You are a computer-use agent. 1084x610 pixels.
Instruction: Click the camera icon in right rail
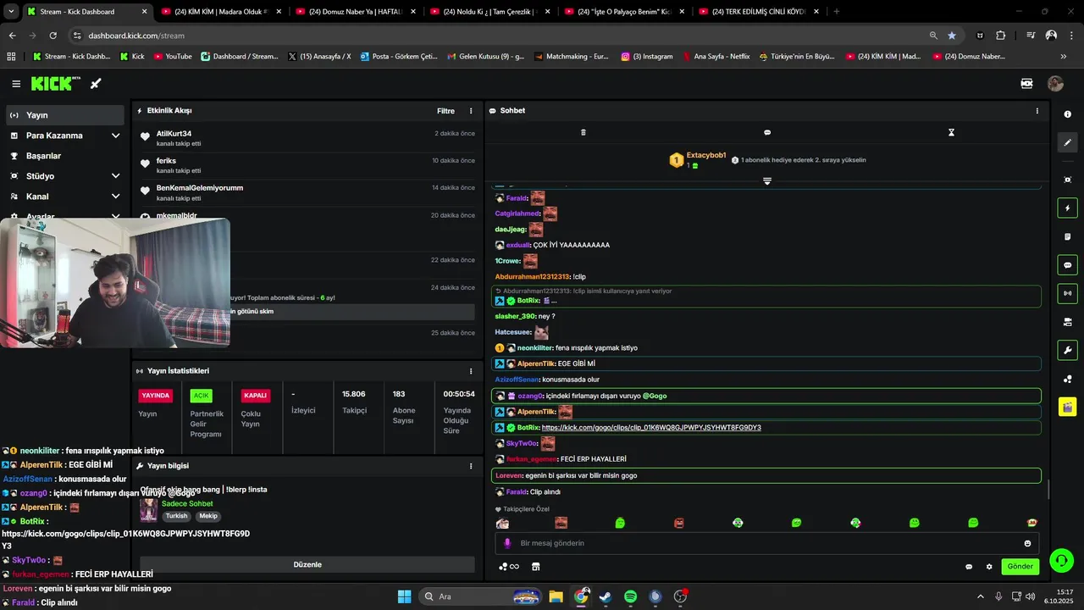click(x=1067, y=322)
